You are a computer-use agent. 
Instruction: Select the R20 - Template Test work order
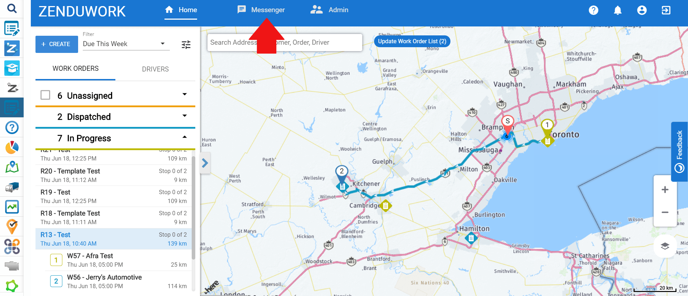coord(114,175)
